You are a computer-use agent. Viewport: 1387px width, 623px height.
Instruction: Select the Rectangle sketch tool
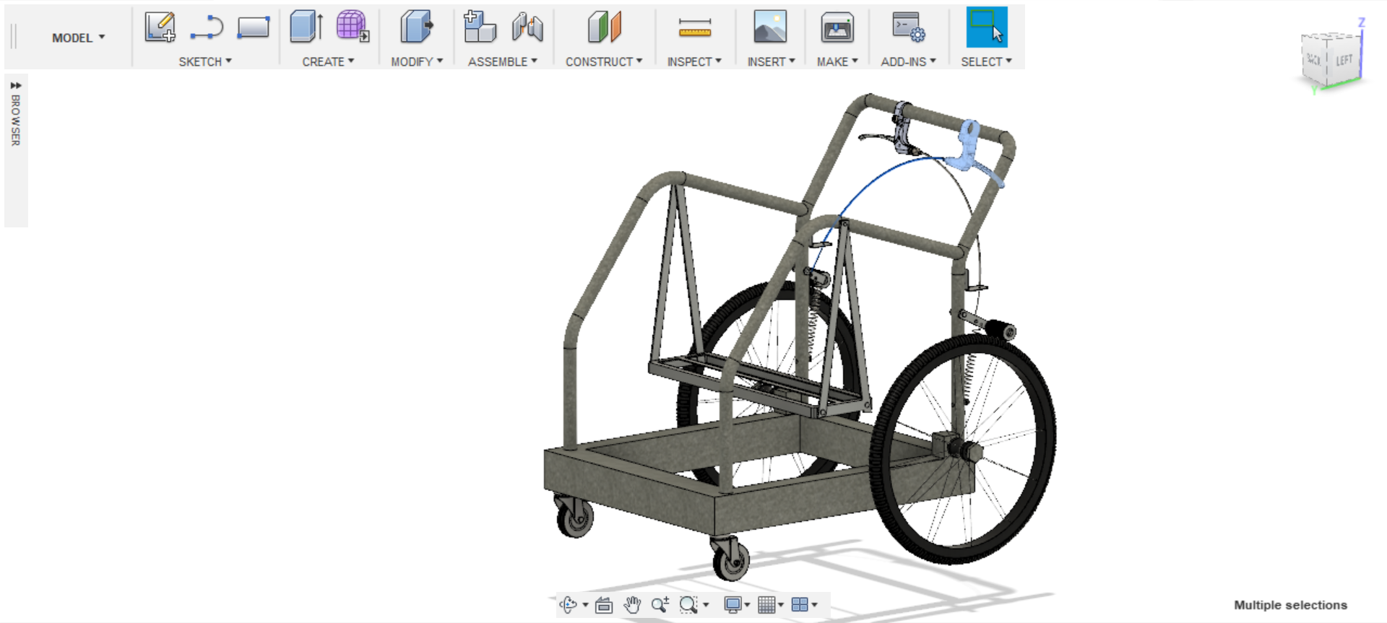(253, 27)
